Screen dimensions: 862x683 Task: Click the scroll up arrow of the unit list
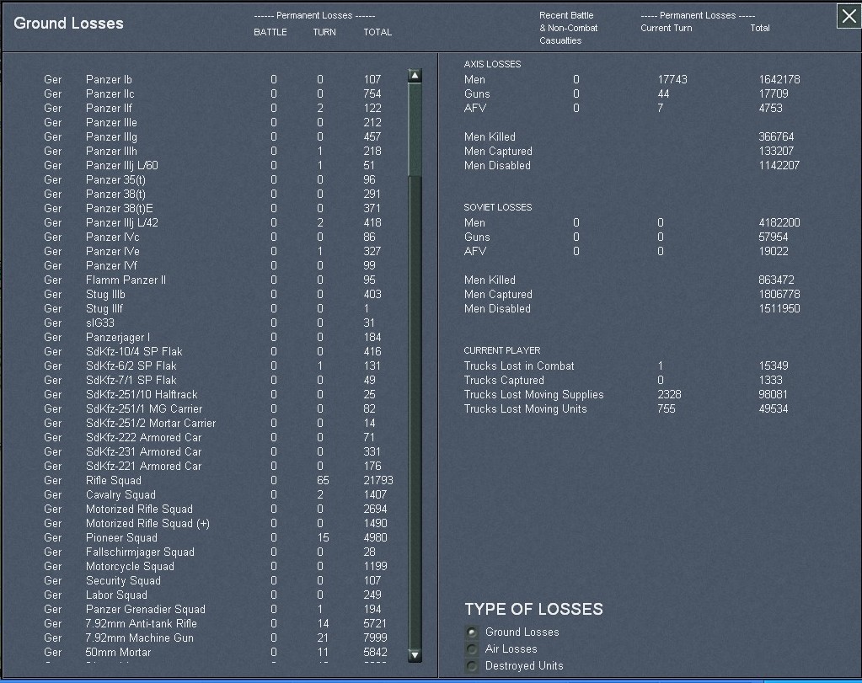point(415,76)
